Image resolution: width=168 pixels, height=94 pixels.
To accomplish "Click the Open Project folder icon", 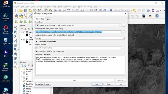I will [21, 10].
